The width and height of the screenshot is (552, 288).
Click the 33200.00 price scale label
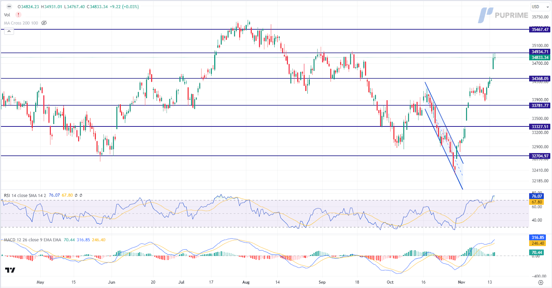tap(540, 133)
